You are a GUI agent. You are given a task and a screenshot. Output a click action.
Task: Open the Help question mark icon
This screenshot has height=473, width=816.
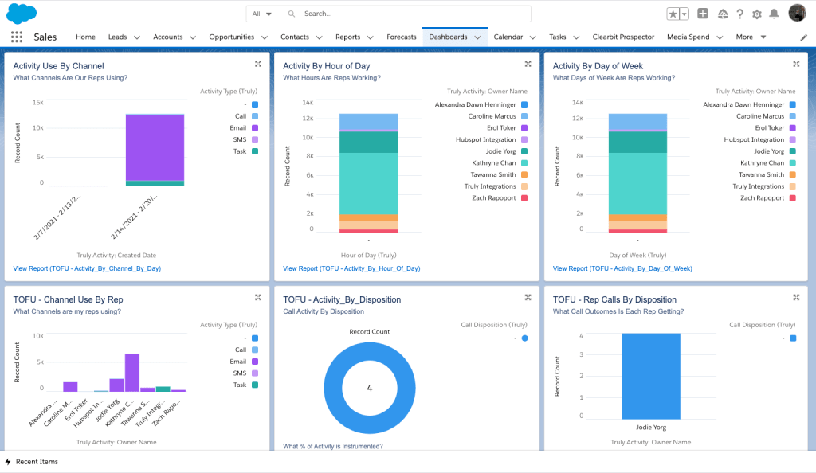click(x=739, y=13)
